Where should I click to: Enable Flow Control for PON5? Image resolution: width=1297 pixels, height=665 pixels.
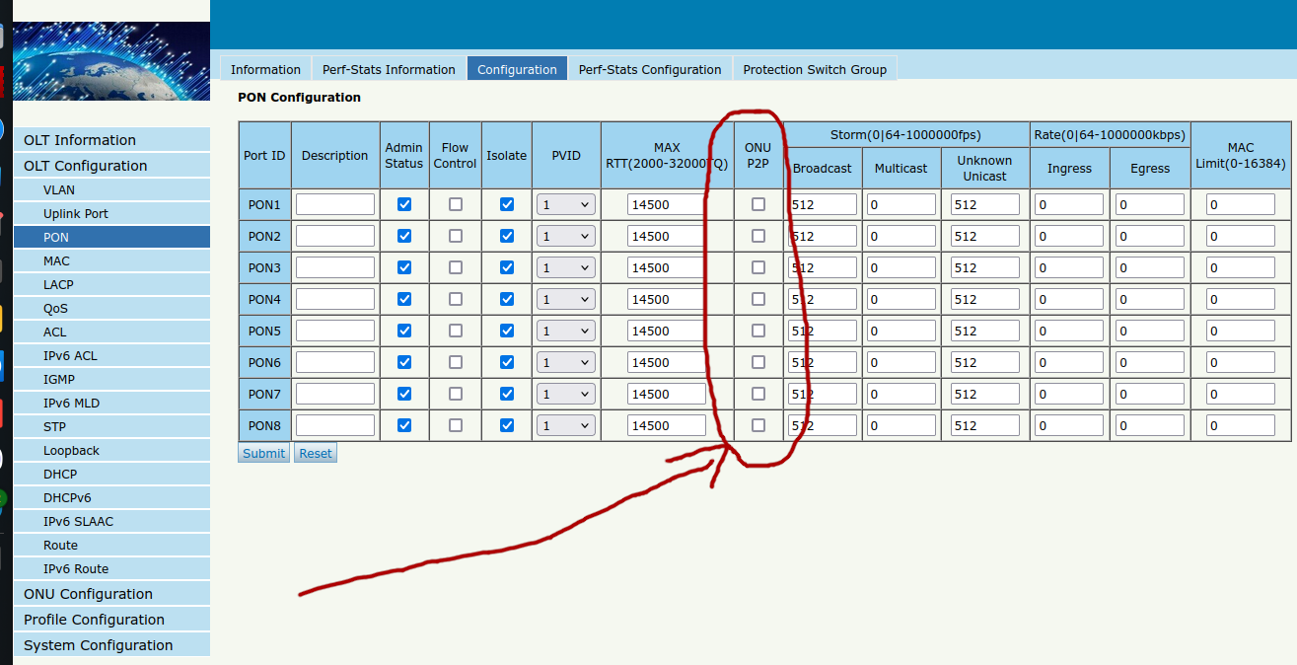pyautogui.click(x=455, y=331)
